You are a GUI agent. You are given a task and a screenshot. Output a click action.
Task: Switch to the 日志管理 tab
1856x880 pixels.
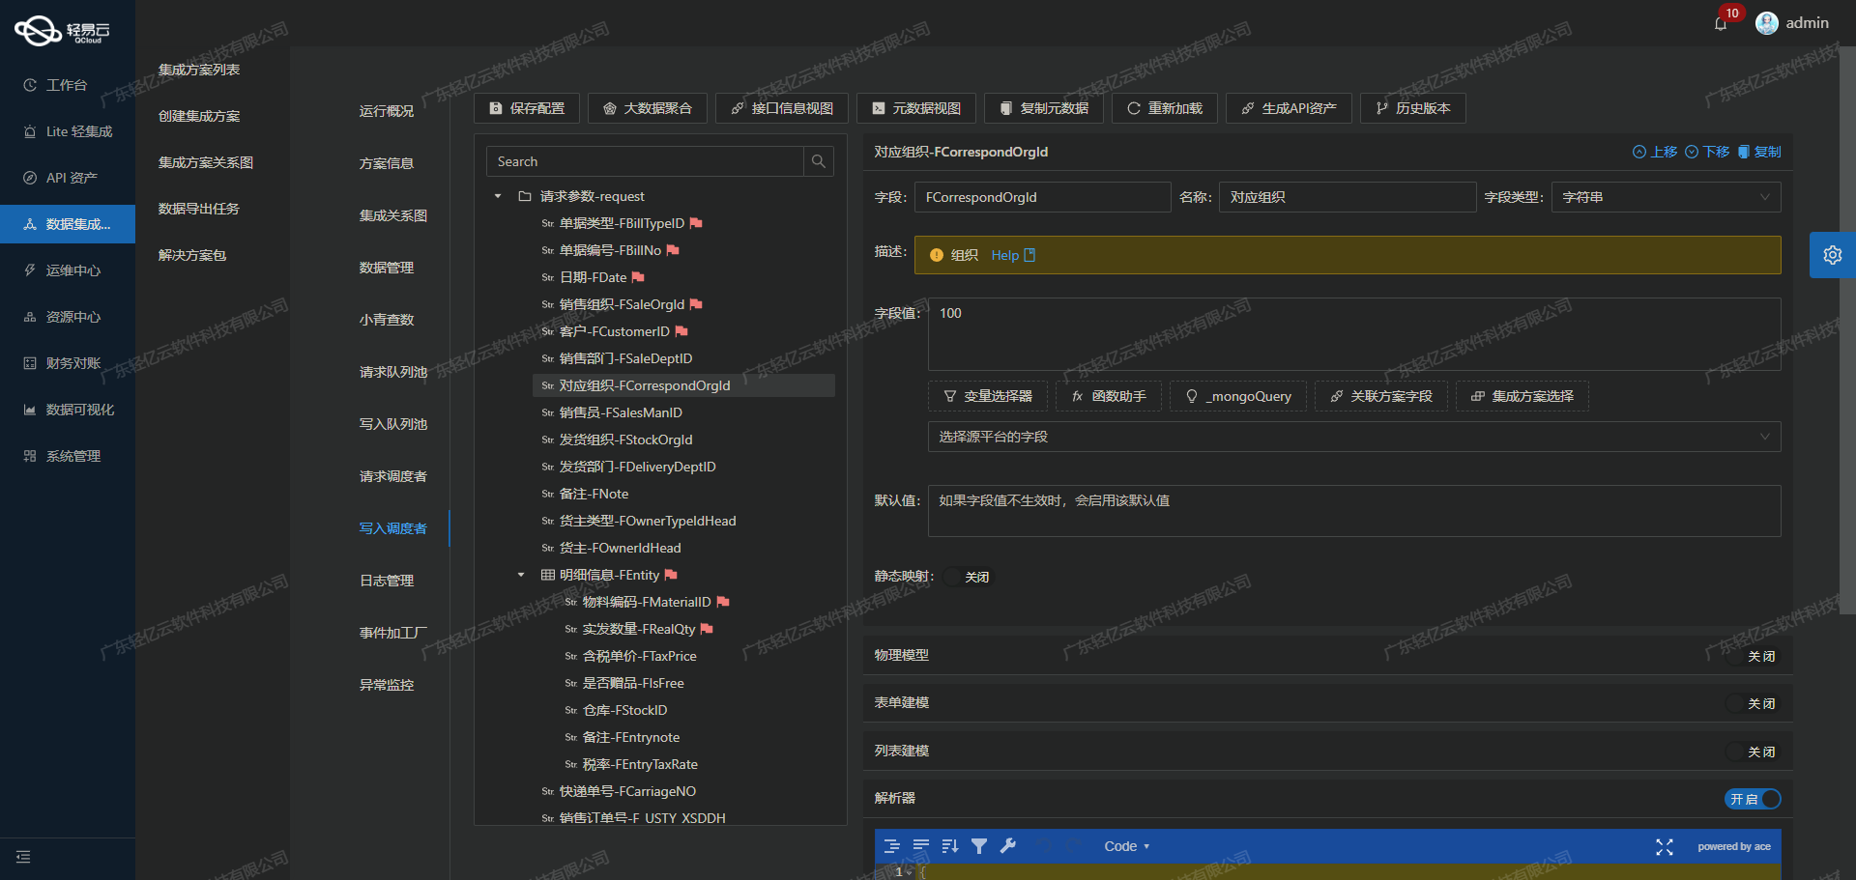[x=387, y=581]
